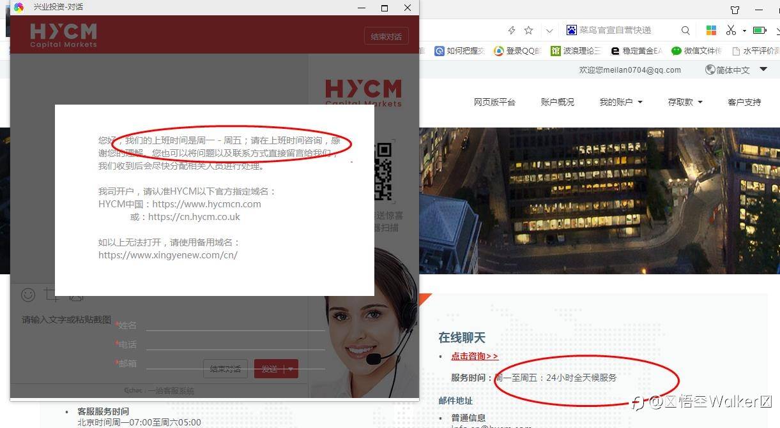The width and height of the screenshot is (780, 428).
Task: Click the paw icon in search box
Action: pos(571,30)
